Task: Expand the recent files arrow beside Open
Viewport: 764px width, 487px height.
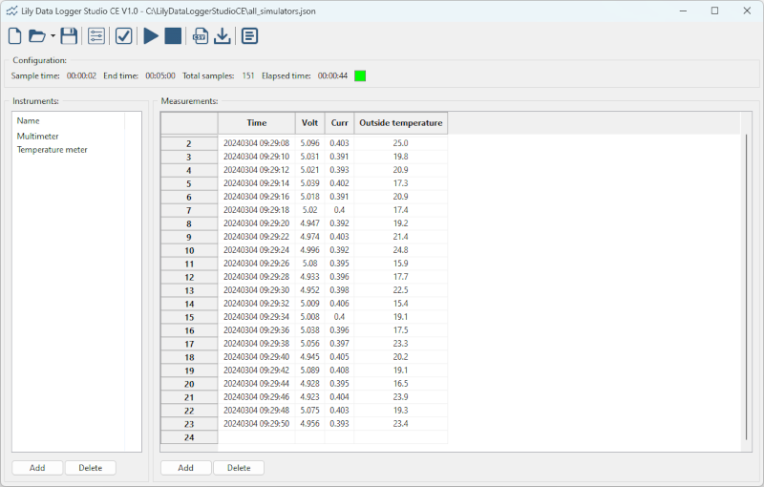Action: 53,36
